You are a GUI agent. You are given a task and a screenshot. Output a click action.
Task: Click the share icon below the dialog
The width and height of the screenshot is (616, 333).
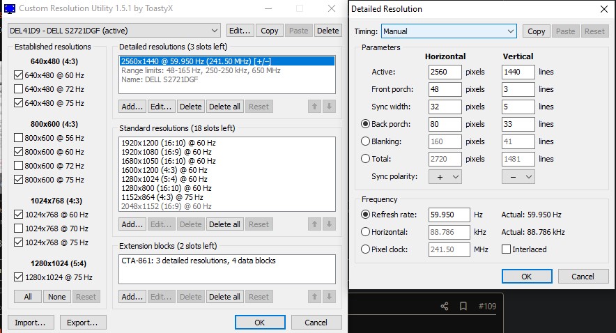click(445, 306)
